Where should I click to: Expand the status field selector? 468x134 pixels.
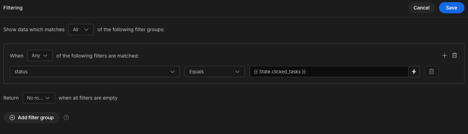[95, 72]
